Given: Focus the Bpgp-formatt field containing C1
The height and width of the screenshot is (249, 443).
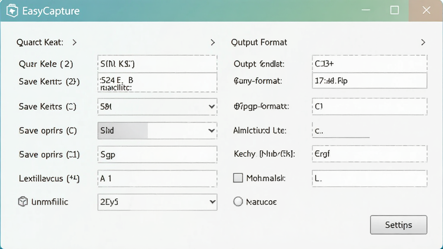Looking at the screenshot, I should (369, 106).
